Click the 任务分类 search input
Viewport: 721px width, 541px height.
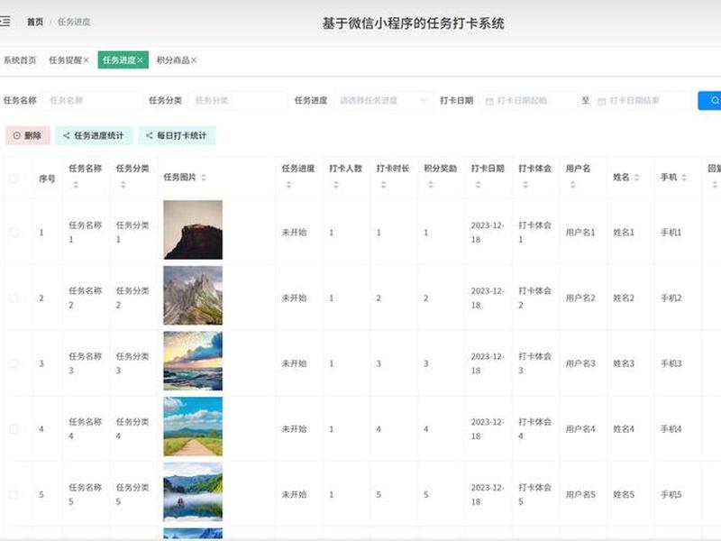[x=238, y=100]
